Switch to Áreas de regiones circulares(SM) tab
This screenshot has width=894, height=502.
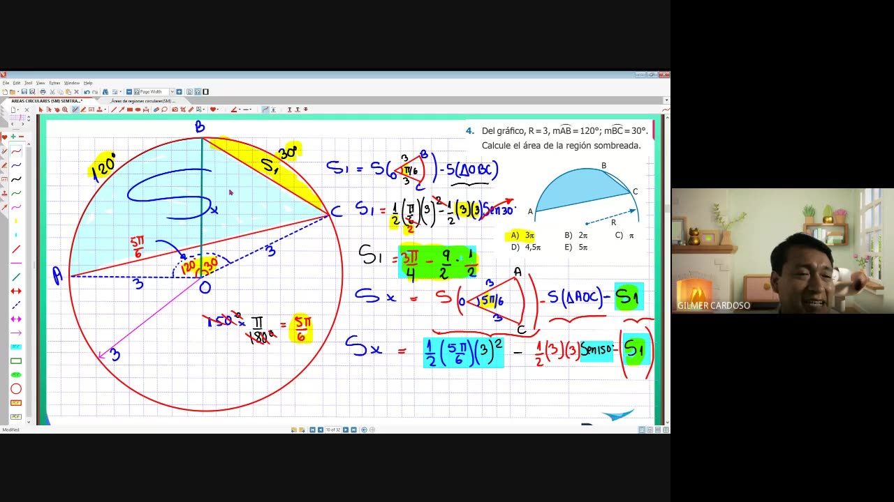(143, 100)
